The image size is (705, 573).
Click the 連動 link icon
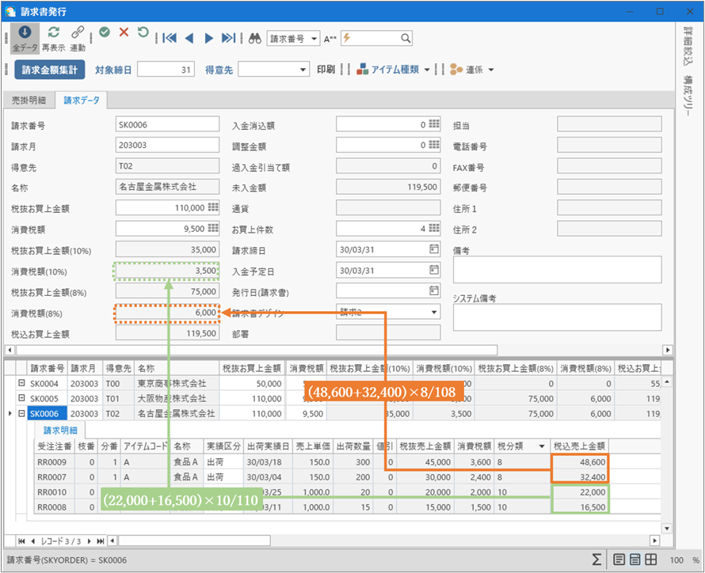point(78,32)
